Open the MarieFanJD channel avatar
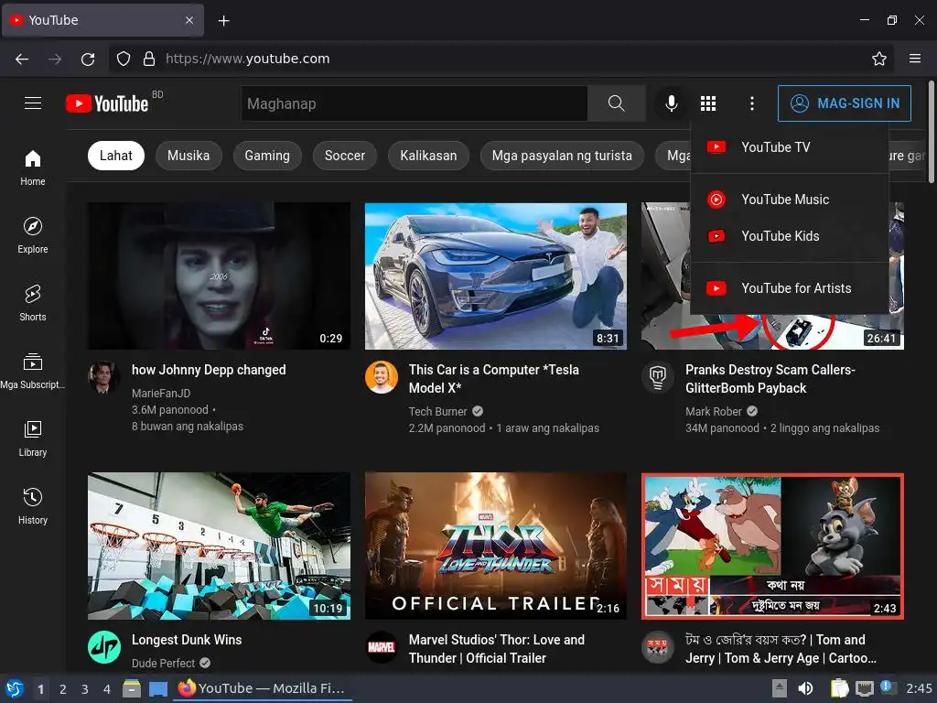 coord(104,377)
